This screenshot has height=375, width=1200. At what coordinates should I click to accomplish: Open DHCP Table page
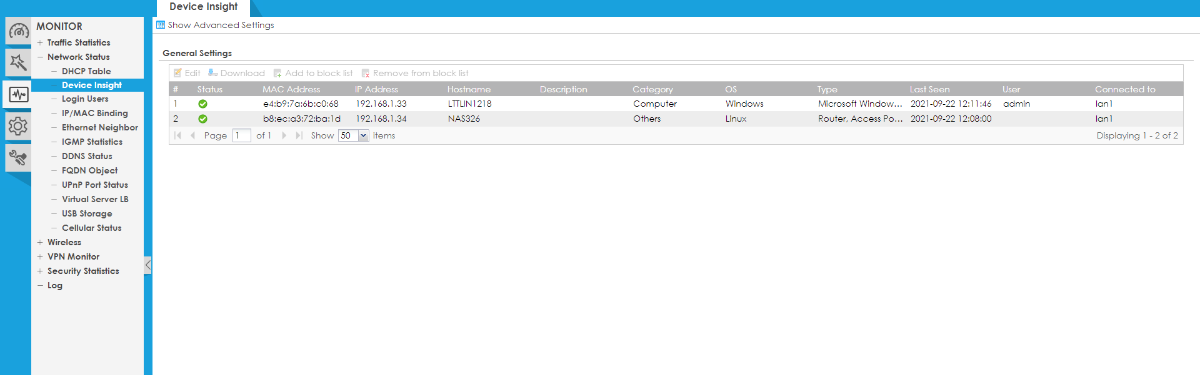click(86, 71)
